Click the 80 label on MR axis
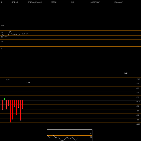This screenshot has height=141, width=141. click(138, 84)
